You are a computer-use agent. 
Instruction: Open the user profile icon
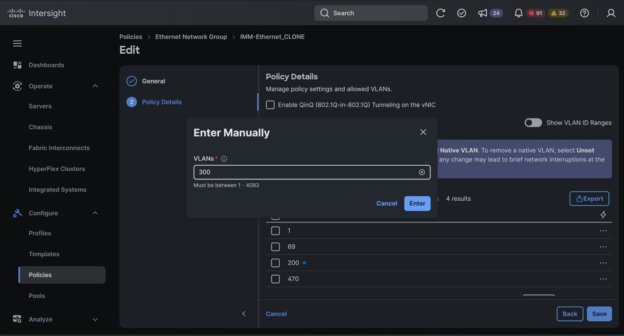(x=611, y=13)
